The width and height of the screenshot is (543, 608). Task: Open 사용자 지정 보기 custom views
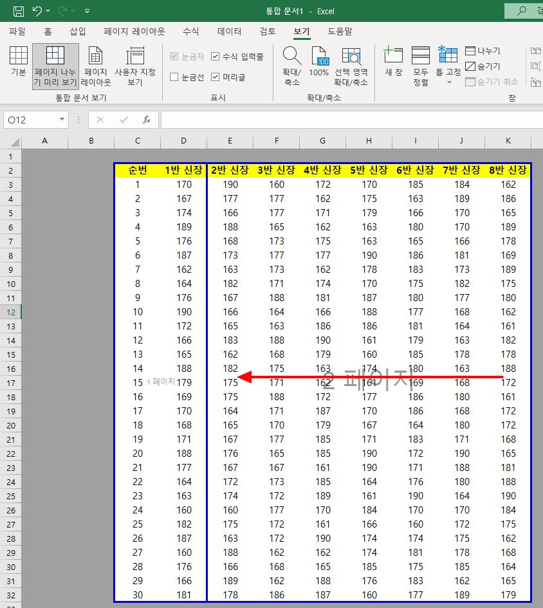tap(135, 66)
